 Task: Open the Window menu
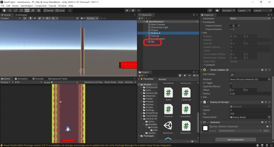click(62, 6)
